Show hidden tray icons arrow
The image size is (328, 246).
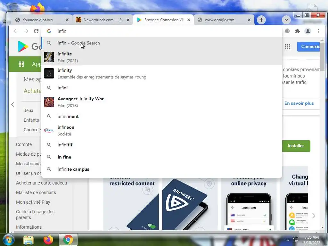288,240
